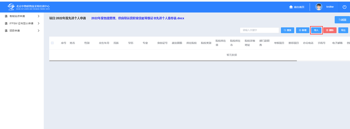Open the 考核站点申请 menu item
350x129 pixels.
22,16
